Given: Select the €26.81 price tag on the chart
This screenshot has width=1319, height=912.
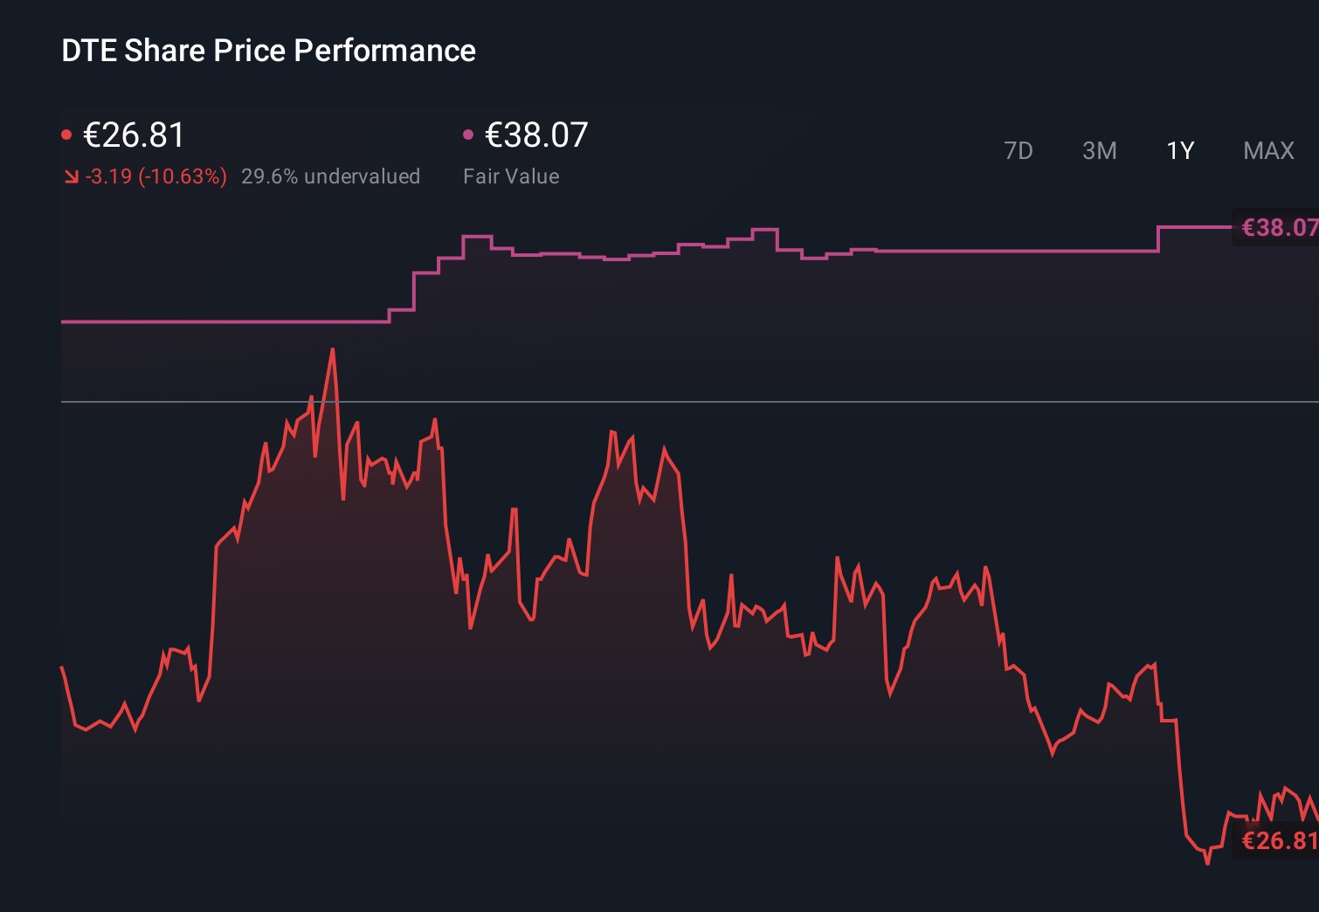Looking at the screenshot, I should [1277, 841].
